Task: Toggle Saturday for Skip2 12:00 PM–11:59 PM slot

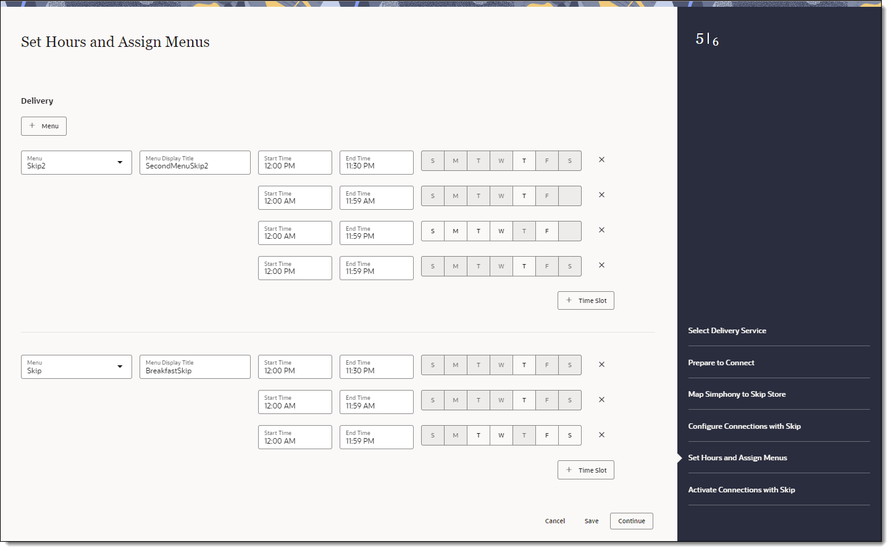Action: pos(570,267)
